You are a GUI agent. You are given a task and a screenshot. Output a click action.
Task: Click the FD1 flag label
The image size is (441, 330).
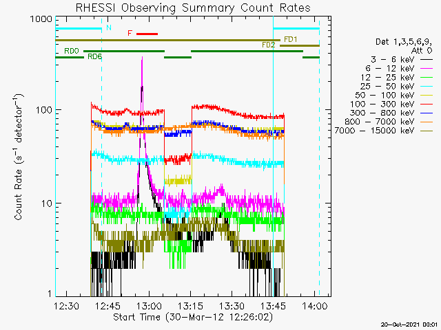tap(291, 40)
